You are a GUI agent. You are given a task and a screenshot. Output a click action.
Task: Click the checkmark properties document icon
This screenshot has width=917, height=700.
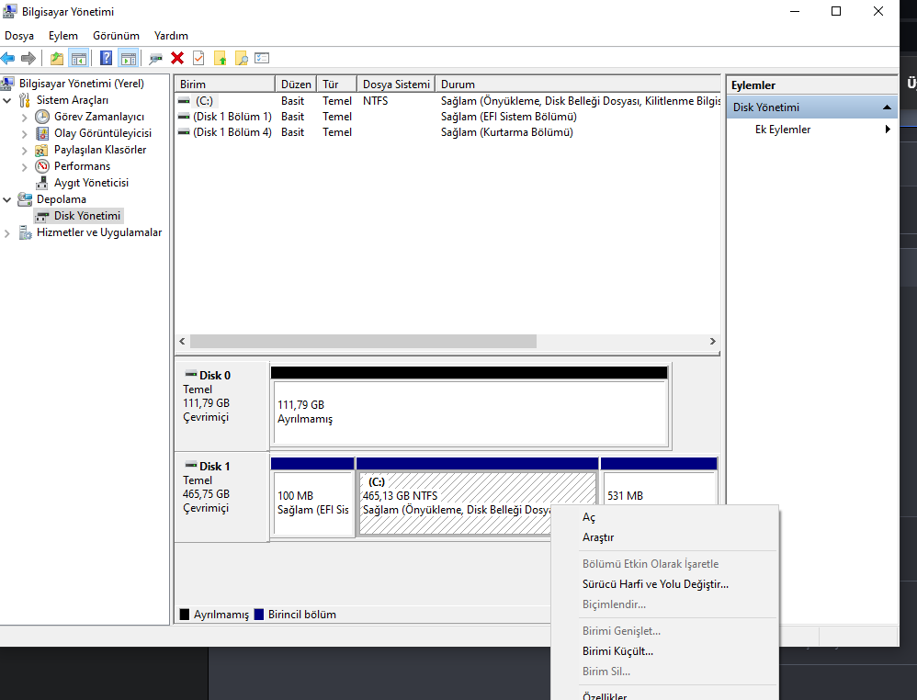198,59
